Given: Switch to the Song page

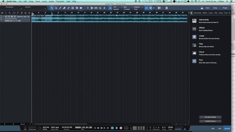Looking at the screenshot, I should coord(215,8).
